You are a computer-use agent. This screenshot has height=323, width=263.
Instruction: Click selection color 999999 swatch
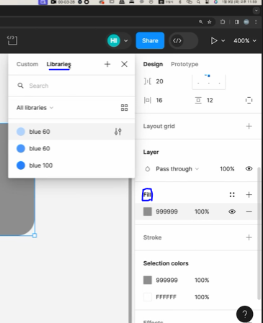[148, 280]
